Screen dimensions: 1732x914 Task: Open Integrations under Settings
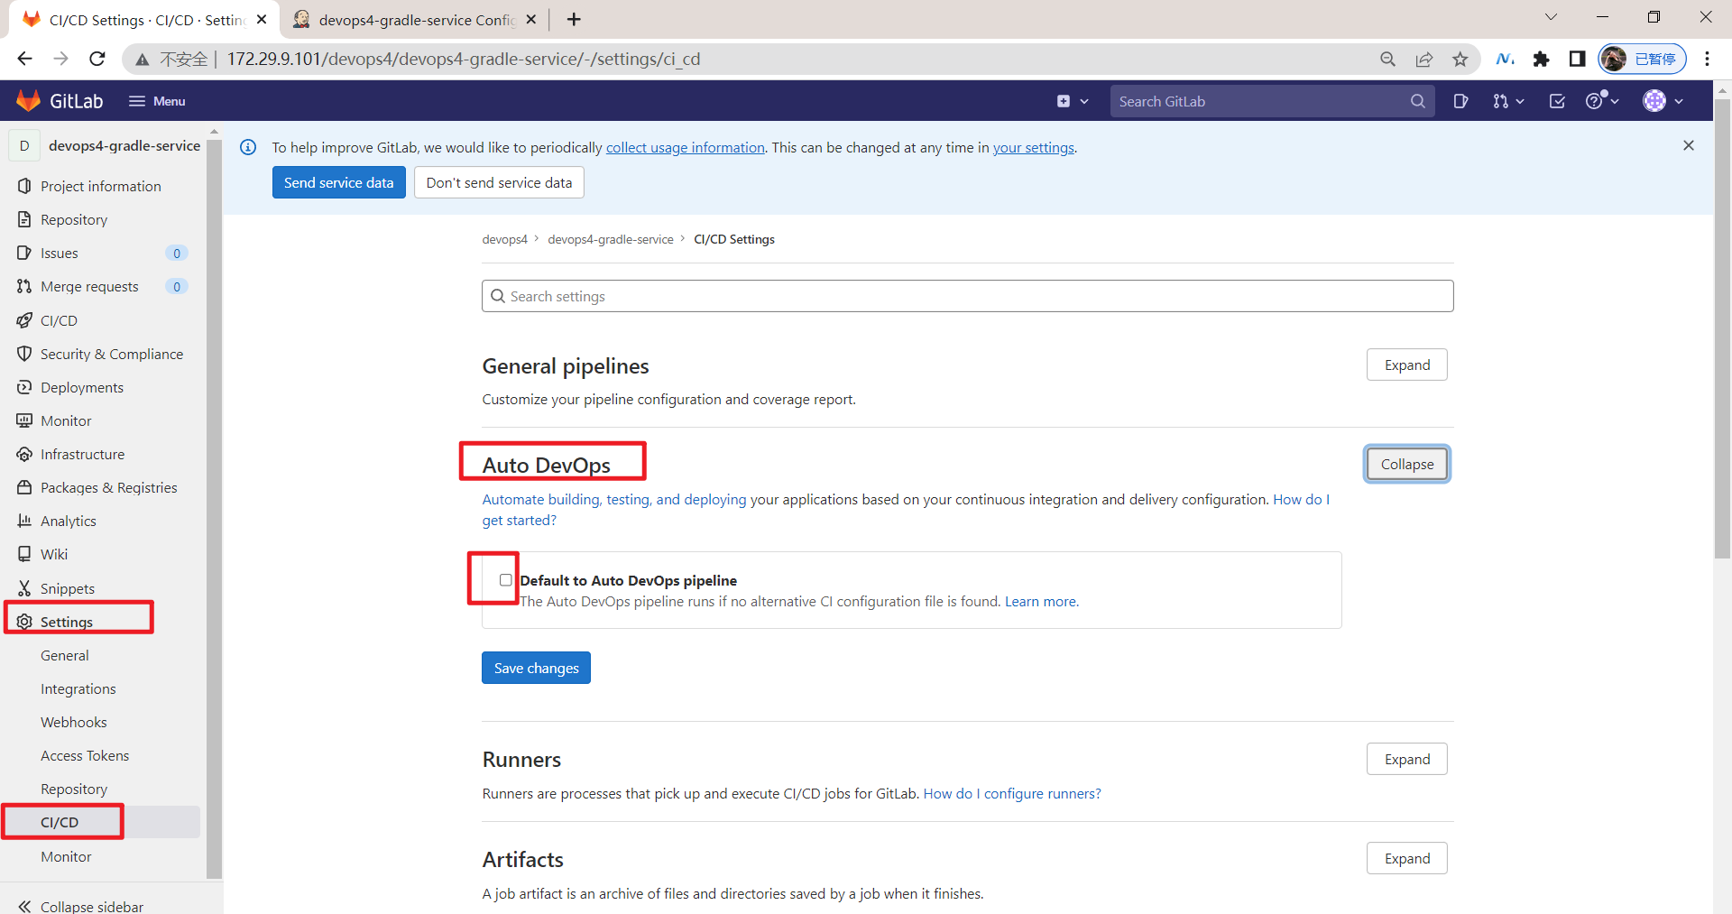click(x=78, y=688)
